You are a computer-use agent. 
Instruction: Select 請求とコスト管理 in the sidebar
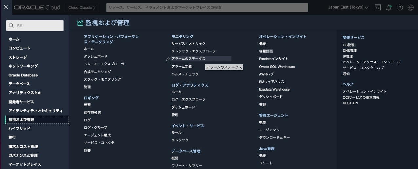point(23,147)
